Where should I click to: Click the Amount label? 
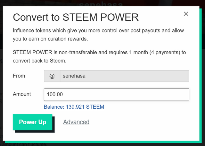click(x=22, y=94)
